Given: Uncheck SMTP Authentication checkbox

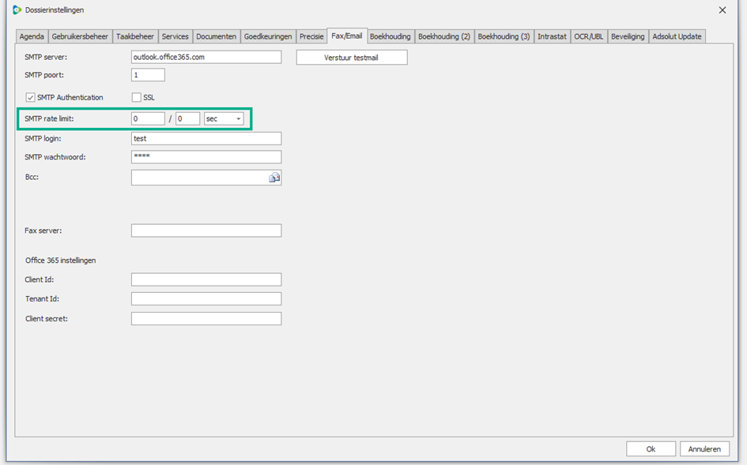Looking at the screenshot, I should [31, 98].
